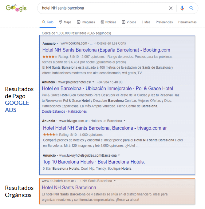Screen dimensions: 205x209
Task: Clear the search query with the X icon
Action: point(171,8)
